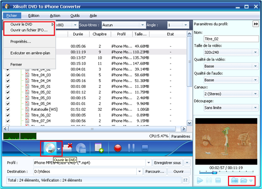
Task: Open the snapshot folder icon under preview
Action: pos(244,181)
